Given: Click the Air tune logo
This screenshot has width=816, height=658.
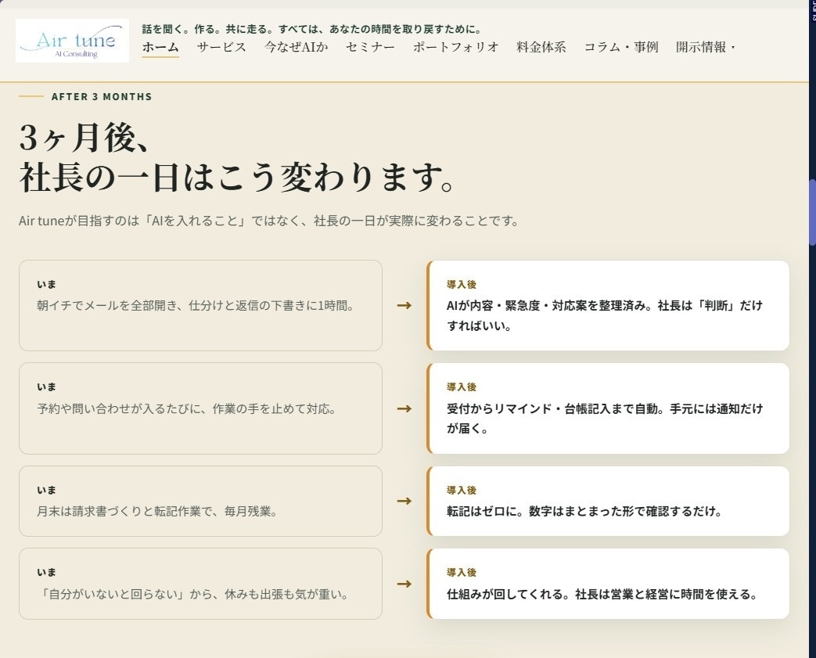Looking at the screenshot, I should [72, 41].
